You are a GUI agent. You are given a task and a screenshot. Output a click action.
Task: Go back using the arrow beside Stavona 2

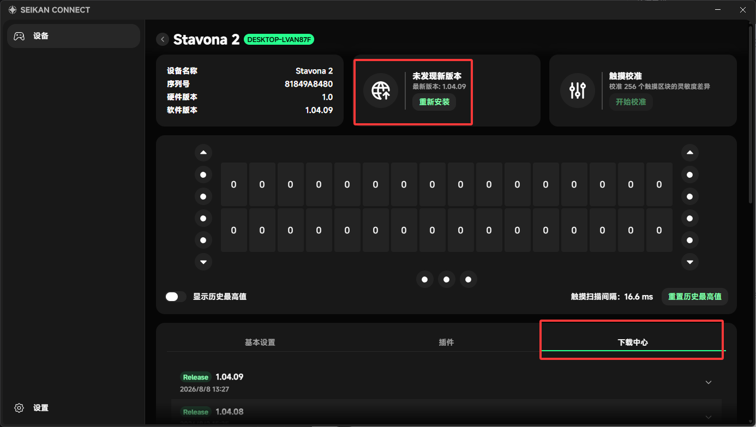[163, 39]
